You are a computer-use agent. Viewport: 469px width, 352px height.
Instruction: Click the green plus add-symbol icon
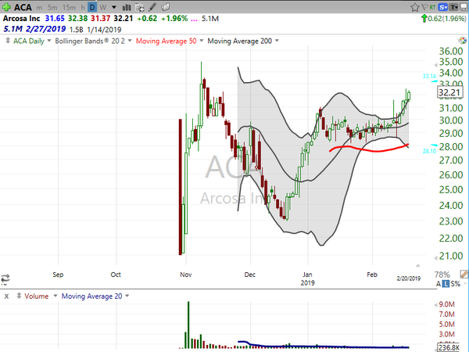[x=6, y=7]
